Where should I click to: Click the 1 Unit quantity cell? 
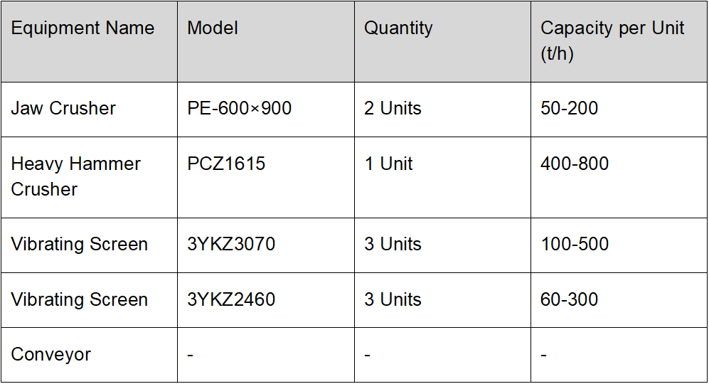tap(442, 177)
